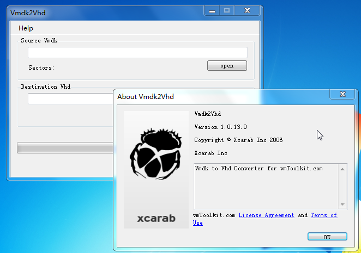This screenshot has width=361, height=253.
Task: Click the Source Vmdk path field
Action: pyautogui.click(x=137, y=52)
